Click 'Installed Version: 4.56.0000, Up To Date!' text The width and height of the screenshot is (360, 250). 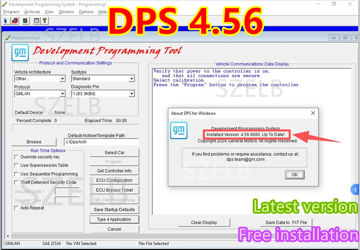(245, 134)
